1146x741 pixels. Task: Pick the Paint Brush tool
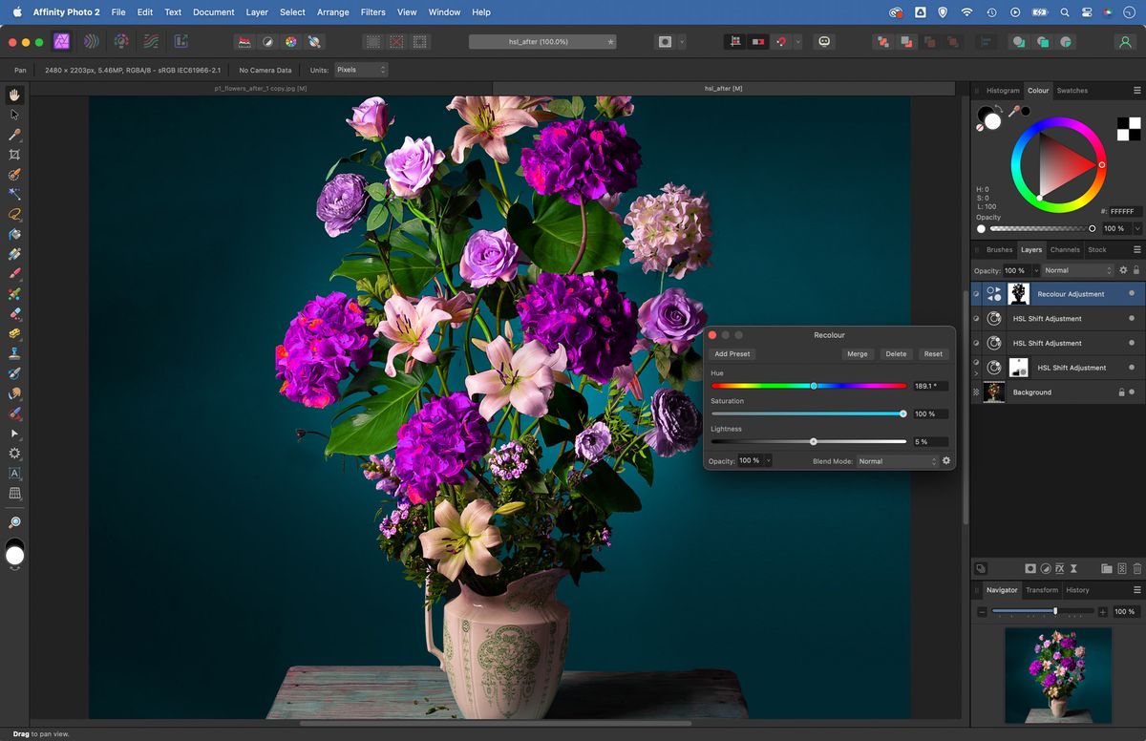pos(14,273)
